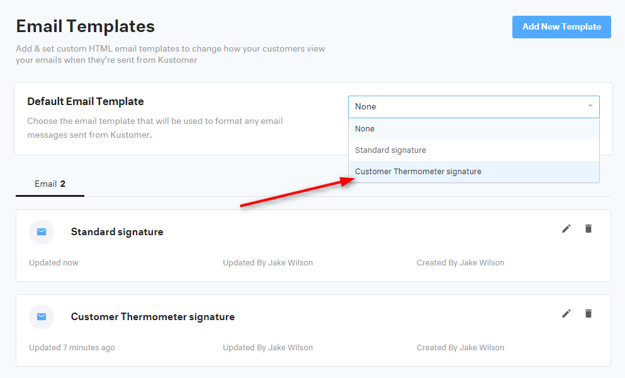Click the Default Email Template heading
625x378 pixels.
(x=86, y=101)
